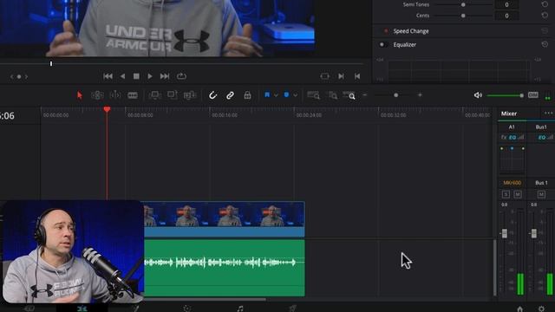This screenshot has height=312, width=555.
Task: Open A1 channel EQ in the mixer
Action: [x=513, y=137]
